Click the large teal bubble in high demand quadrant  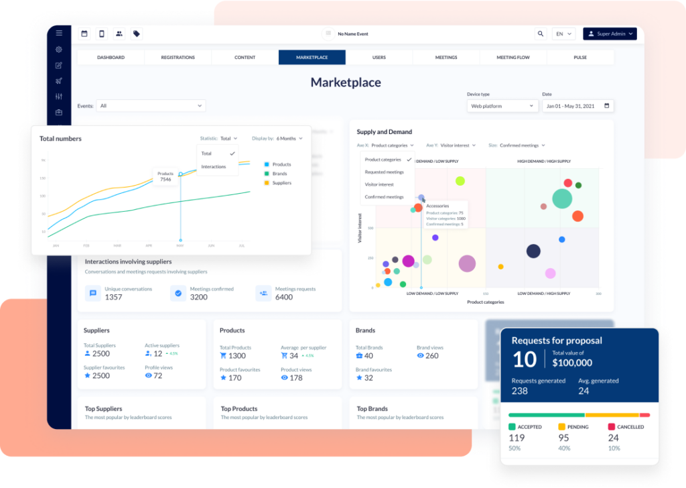pos(562,198)
